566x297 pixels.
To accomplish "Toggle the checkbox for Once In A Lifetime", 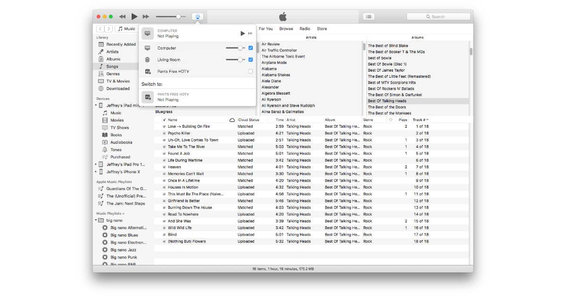I will (164, 181).
